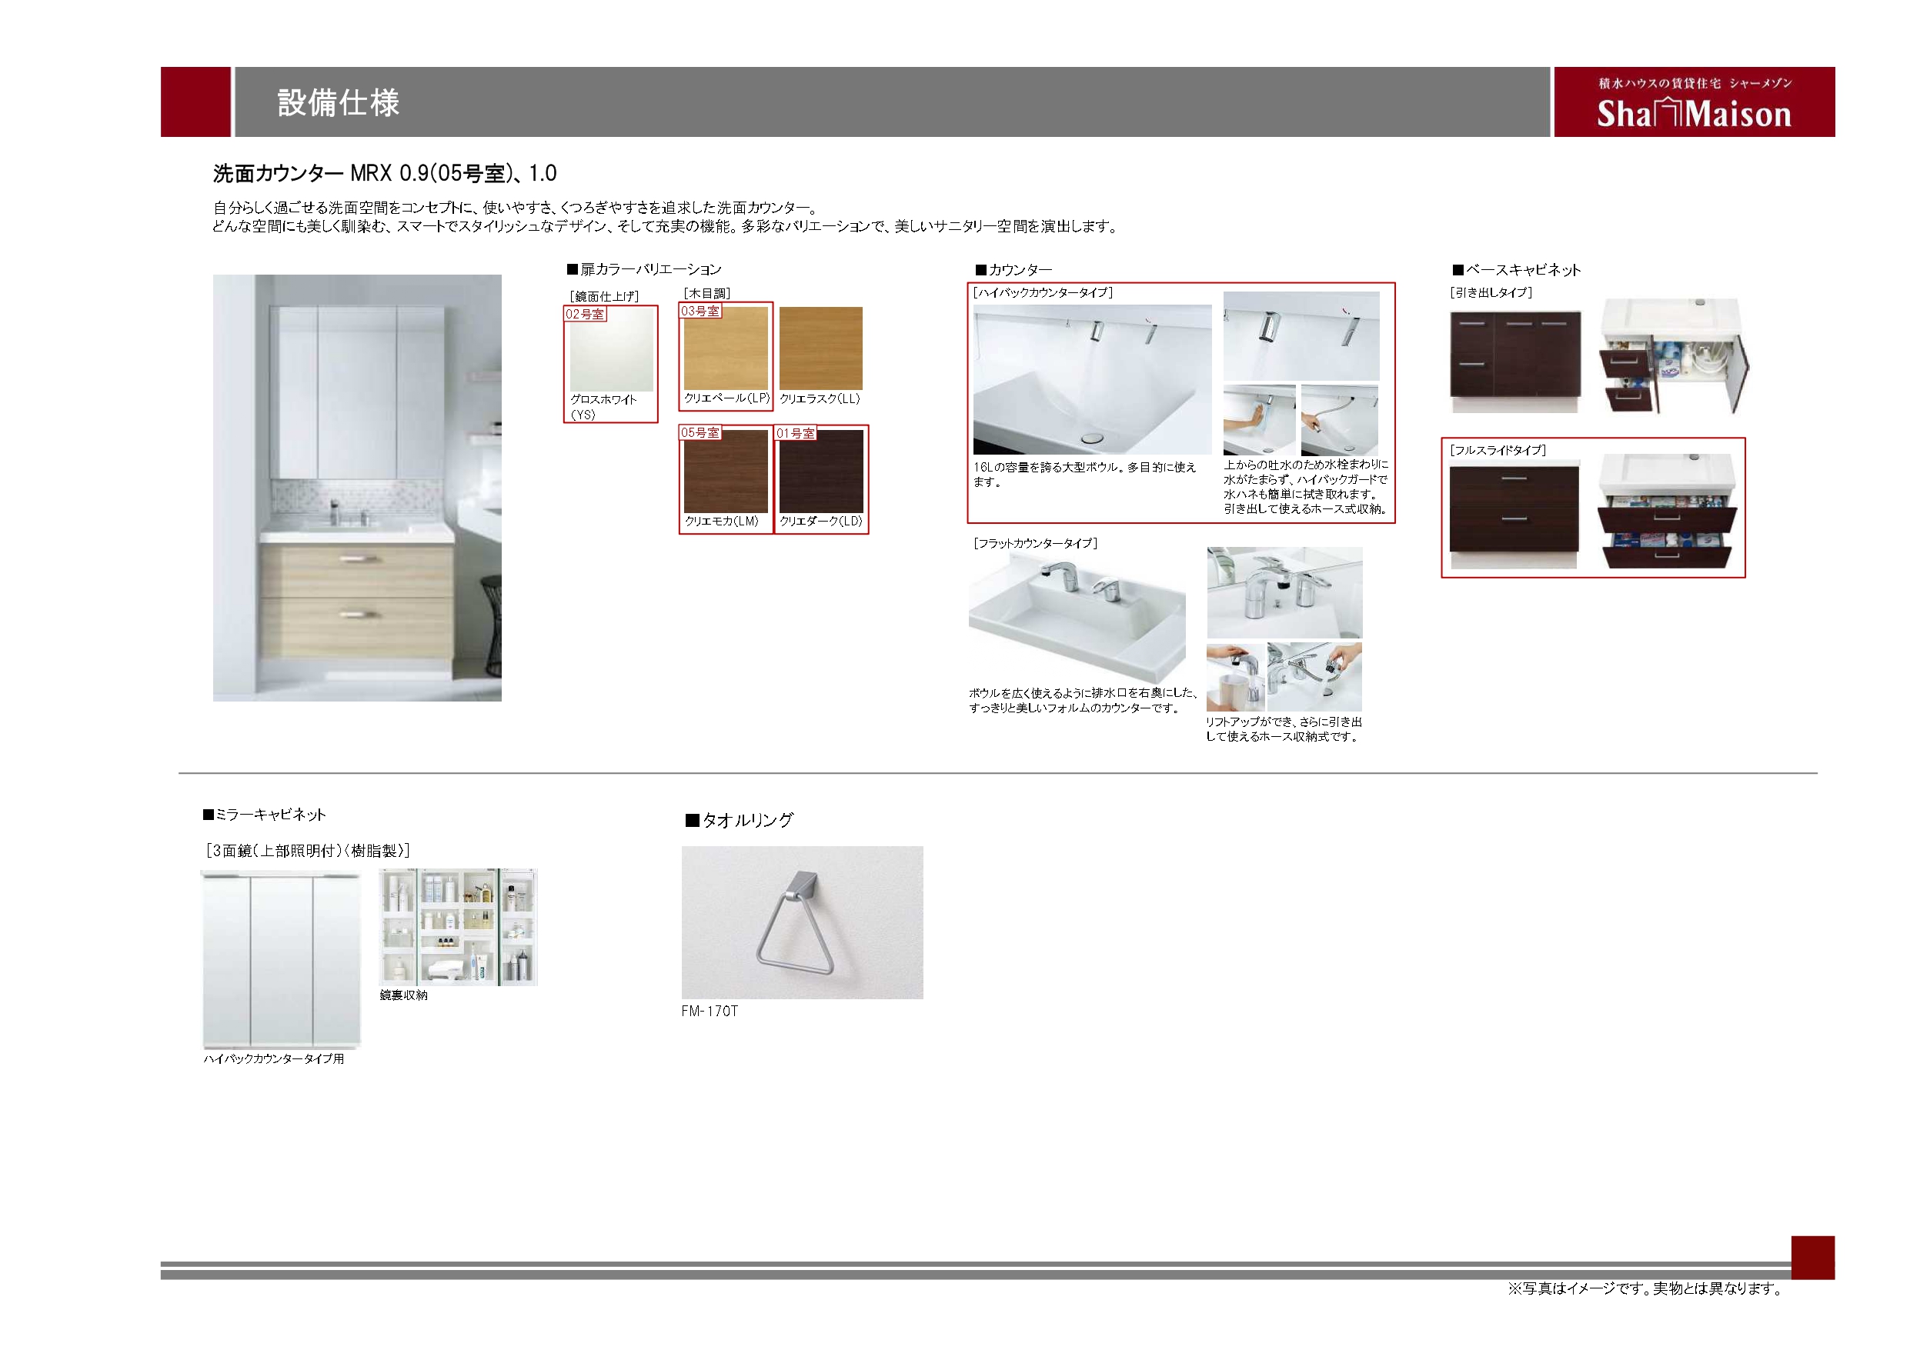Click the ハイバックカウンタータイプ用 caption
This screenshot has width=1910, height=1350.
pos(274,1059)
